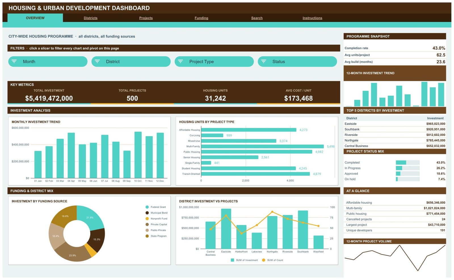Viewport: 454px width, 280px height.
Task: Click the Westfield investment column bar
Action: pyautogui.click(x=318, y=242)
